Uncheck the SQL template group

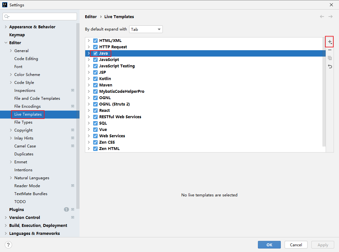pos(95,123)
